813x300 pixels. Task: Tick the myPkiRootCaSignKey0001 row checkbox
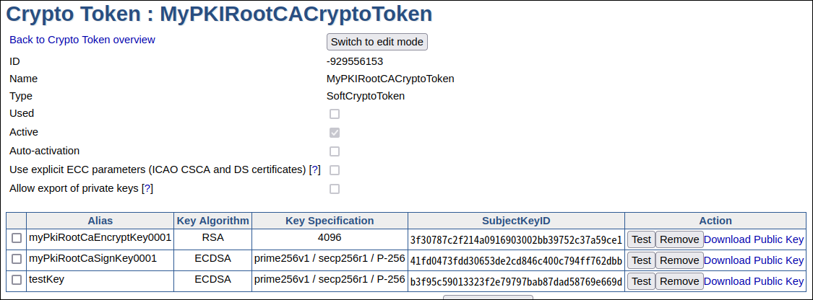tap(17, 260)
